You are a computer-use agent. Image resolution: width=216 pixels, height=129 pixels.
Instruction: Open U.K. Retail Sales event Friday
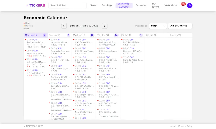(132, 42)
